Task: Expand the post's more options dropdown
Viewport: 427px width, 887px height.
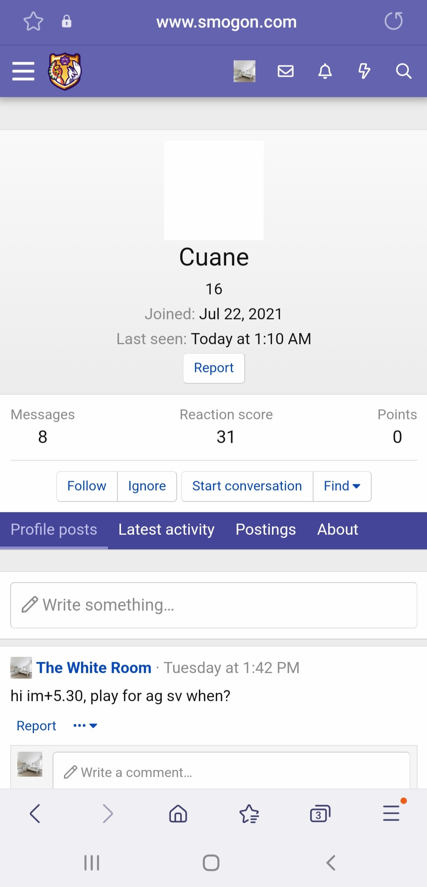Action: click(x=85, y=726)
